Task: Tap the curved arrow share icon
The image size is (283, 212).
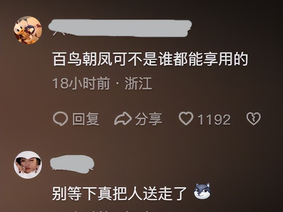Action: [x=123, y=118]
